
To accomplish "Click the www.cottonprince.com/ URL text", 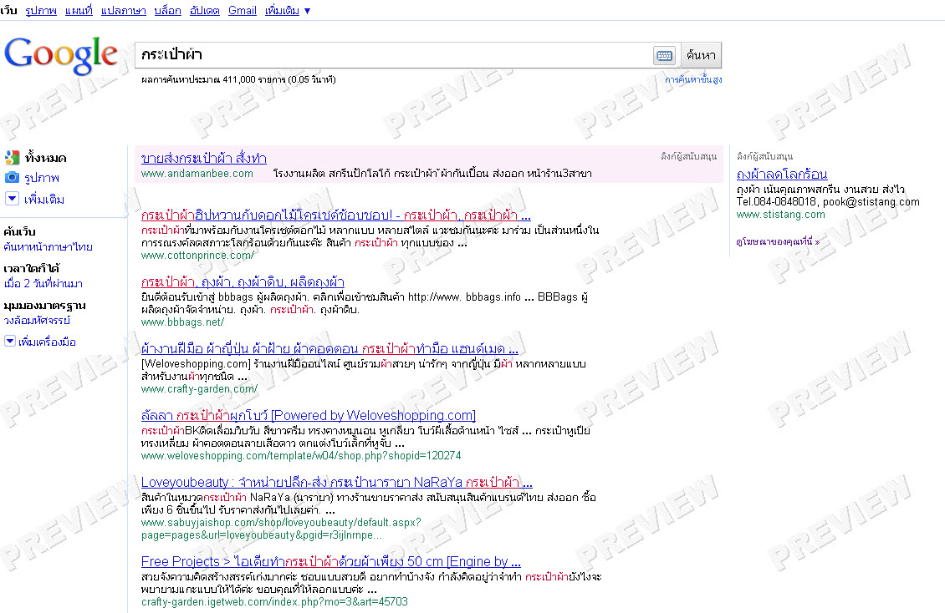I will [197, 256].
